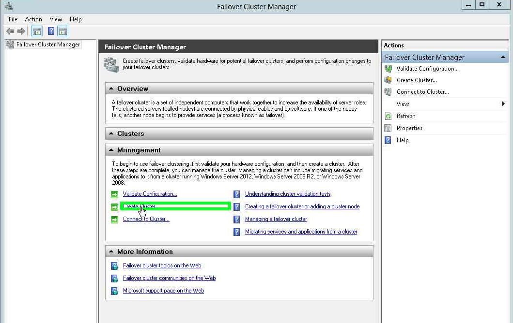Click help icon beside Understanding cluster validation tests
513x323 pixels.
[x=236, y=194]
